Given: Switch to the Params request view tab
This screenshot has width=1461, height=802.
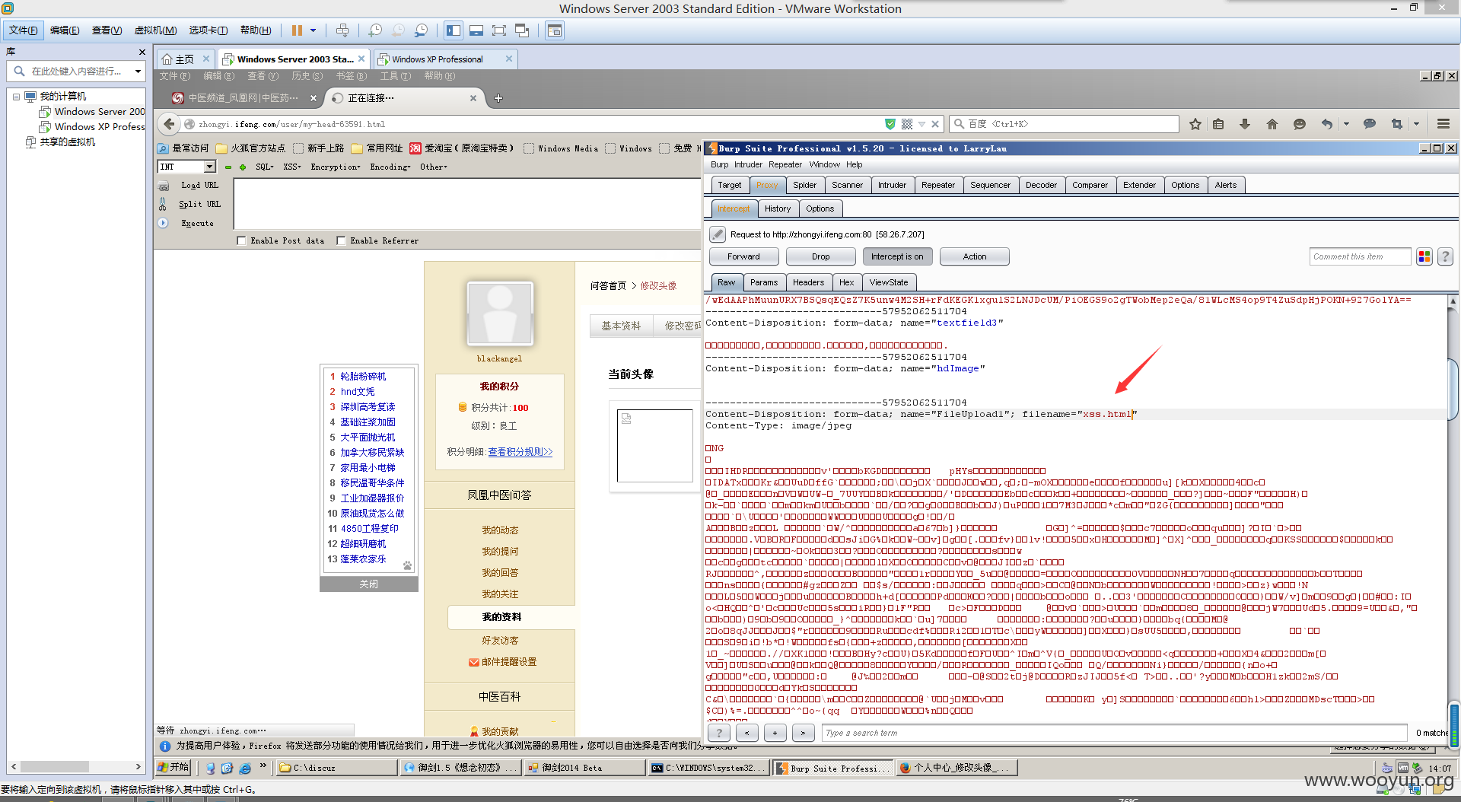Looking at the screenshot, I should (764, 282).
